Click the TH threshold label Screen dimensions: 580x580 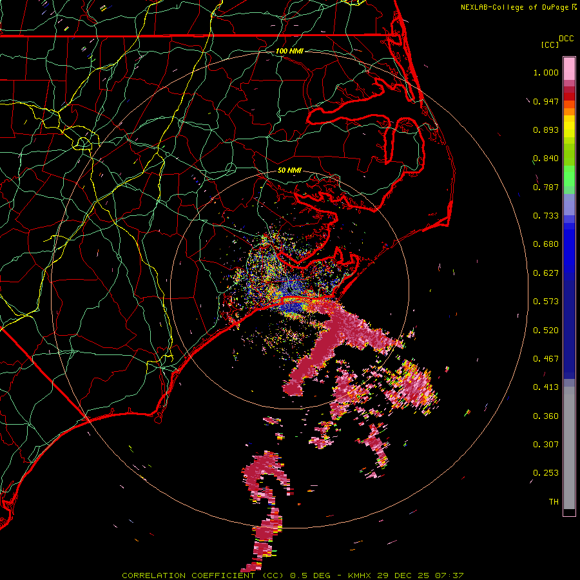554,502
